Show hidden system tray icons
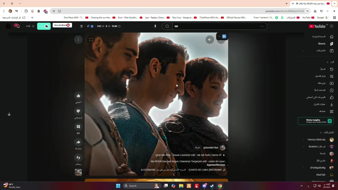This screenshot has width=338, height=190. (301, 186)
